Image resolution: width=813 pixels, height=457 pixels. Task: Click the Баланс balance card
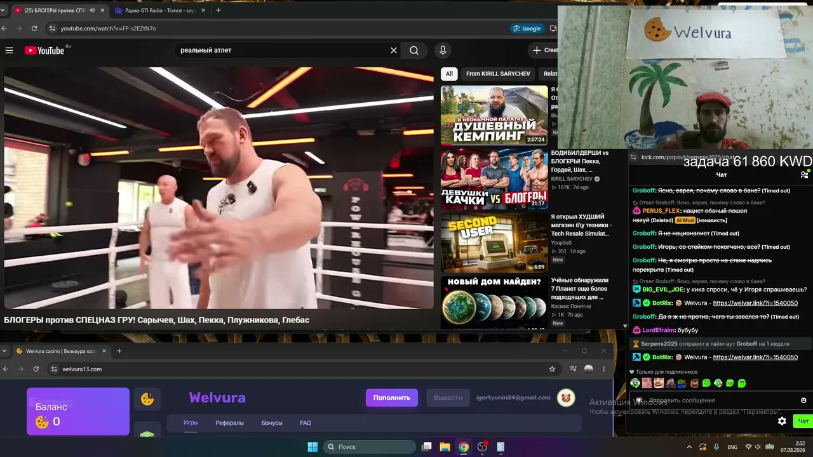point(78,412)
